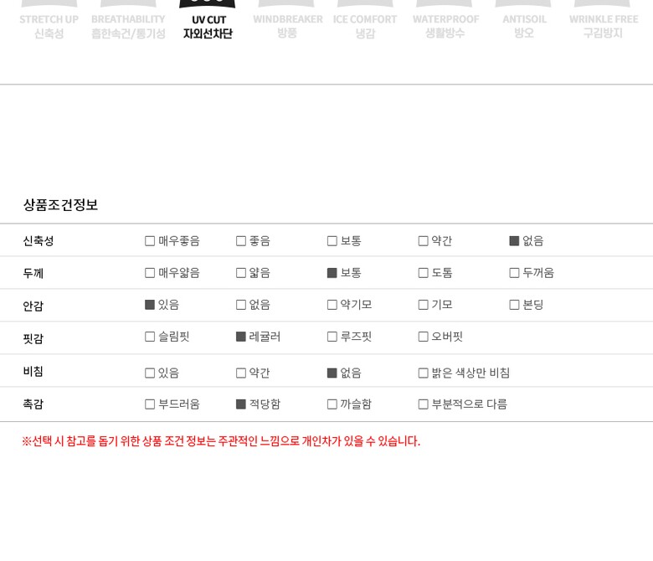Toggle the filled 레귤러 fit checkbox
The width and height of the screenshot is (653, 561).
point(241,337)
